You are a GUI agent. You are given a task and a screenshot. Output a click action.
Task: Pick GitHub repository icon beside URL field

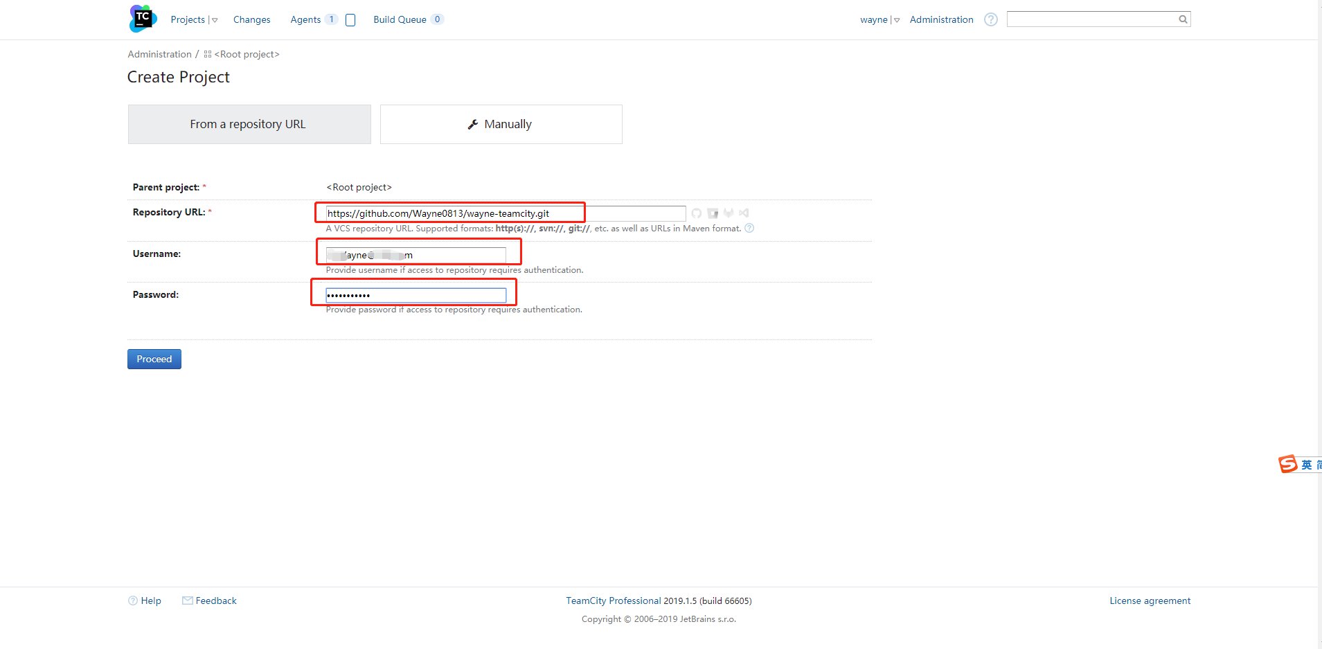click(x=697, y=213)
